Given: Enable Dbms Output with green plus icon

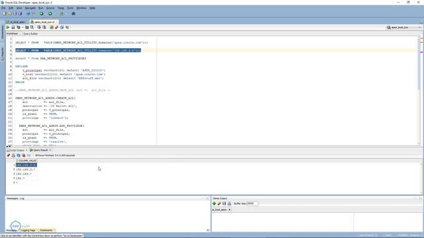Looking at the screenshot, I should pos(214,204).
